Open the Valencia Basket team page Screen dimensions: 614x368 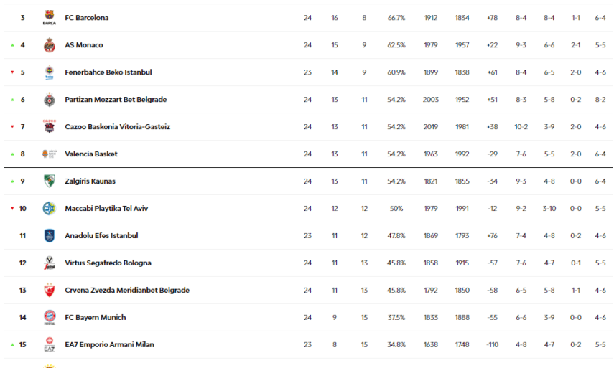[91, 154]
